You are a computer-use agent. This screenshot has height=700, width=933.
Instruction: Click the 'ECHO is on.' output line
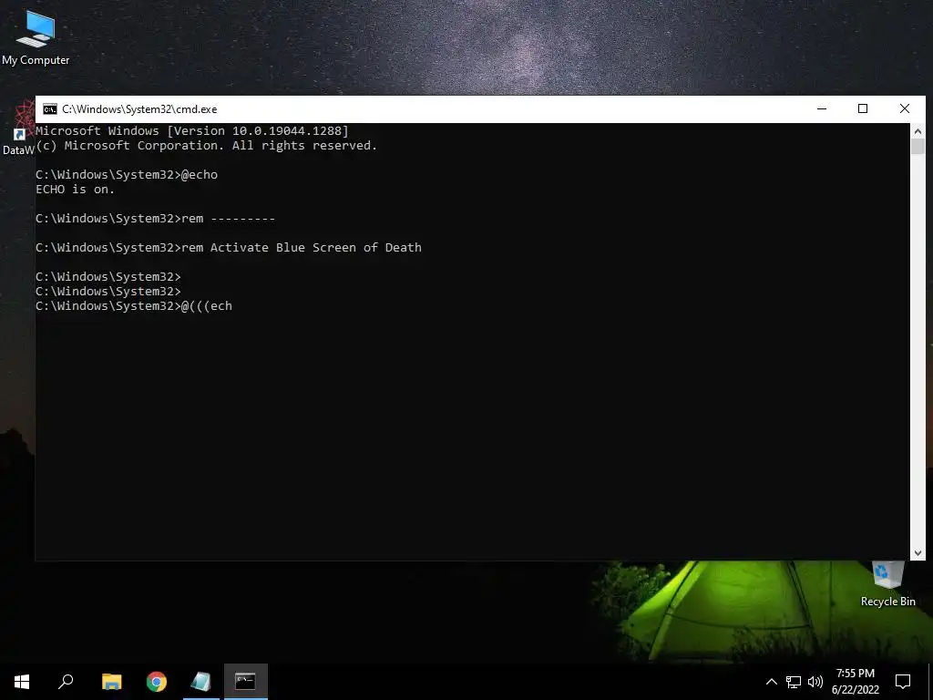(x=75, y=190)
